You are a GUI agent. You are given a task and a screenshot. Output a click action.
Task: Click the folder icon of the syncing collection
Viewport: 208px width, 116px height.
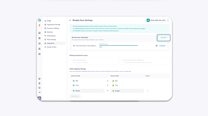tap(74, 46)
